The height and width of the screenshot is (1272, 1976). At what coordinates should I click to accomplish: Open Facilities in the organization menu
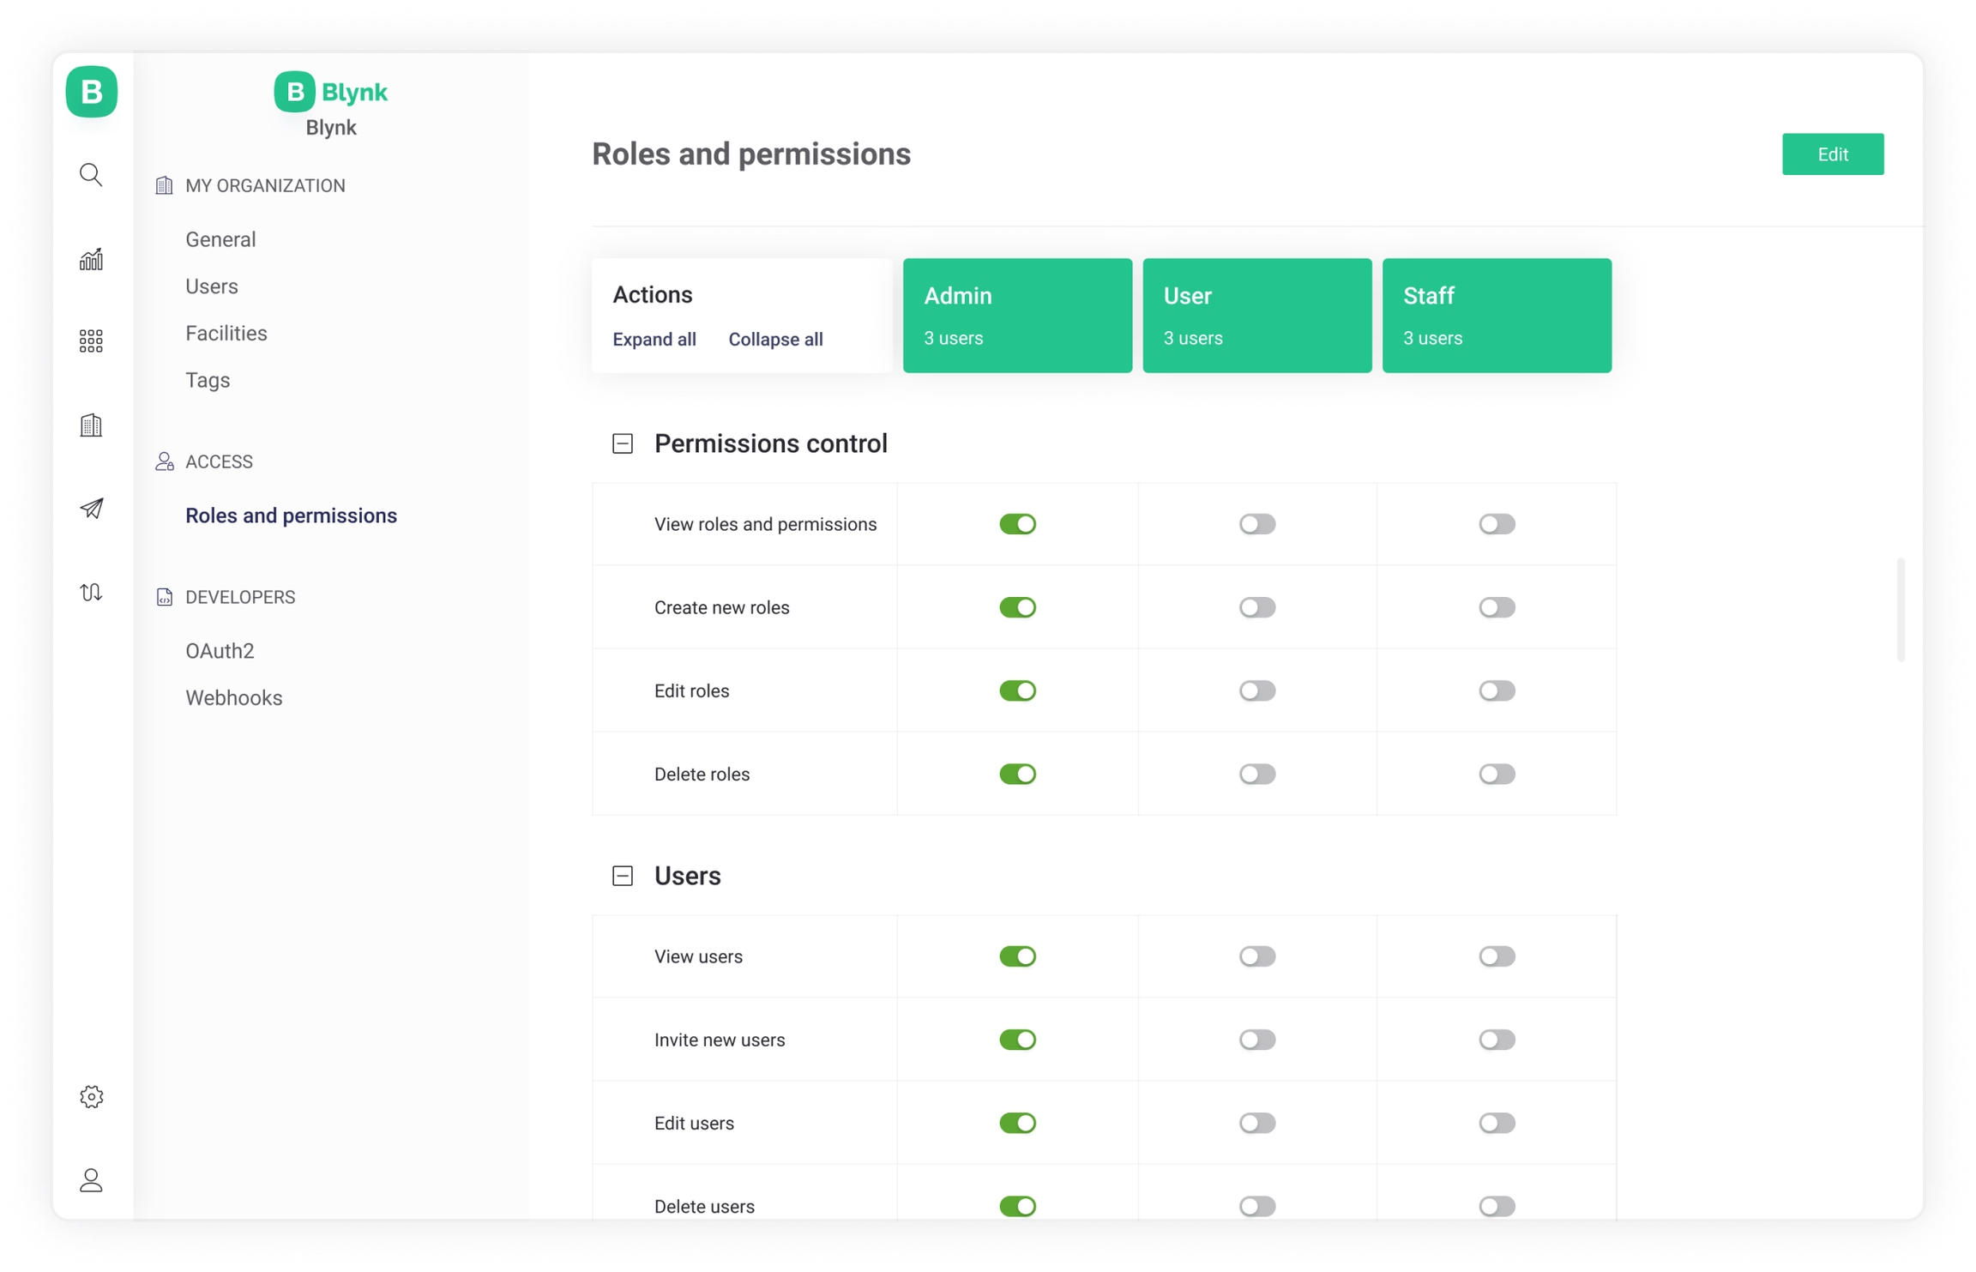click(226, 333)
